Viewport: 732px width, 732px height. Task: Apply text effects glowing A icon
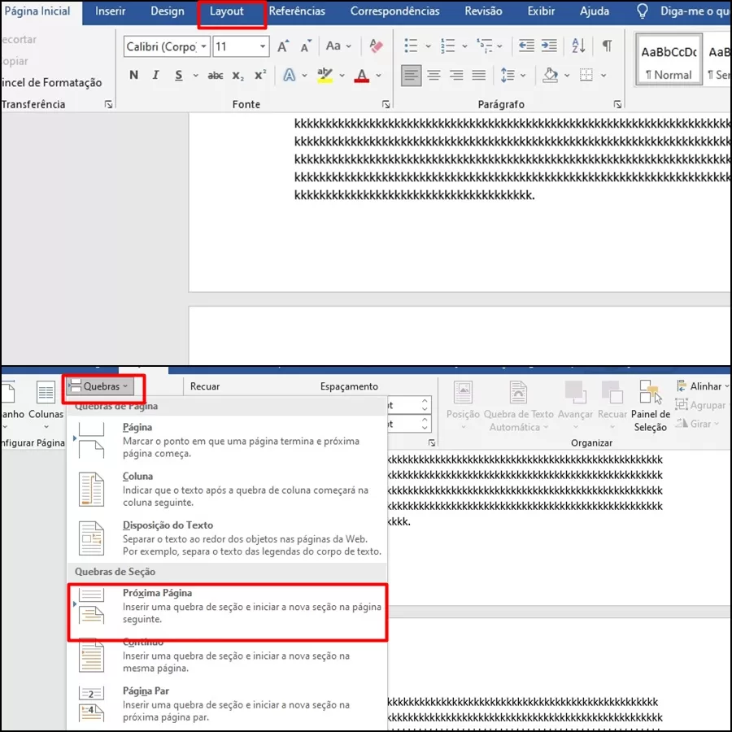click(290, 75)
